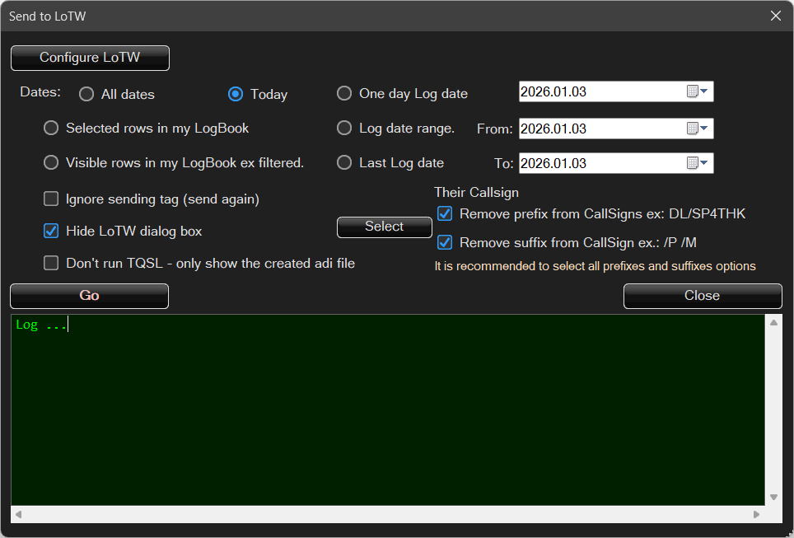The image size is (794, 538).
Task: Open calendar picker for One day Log date
Action: pos(698,91)
